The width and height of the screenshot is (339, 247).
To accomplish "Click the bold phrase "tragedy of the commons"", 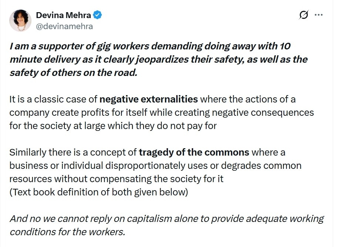I will click(x=194, y=152).
